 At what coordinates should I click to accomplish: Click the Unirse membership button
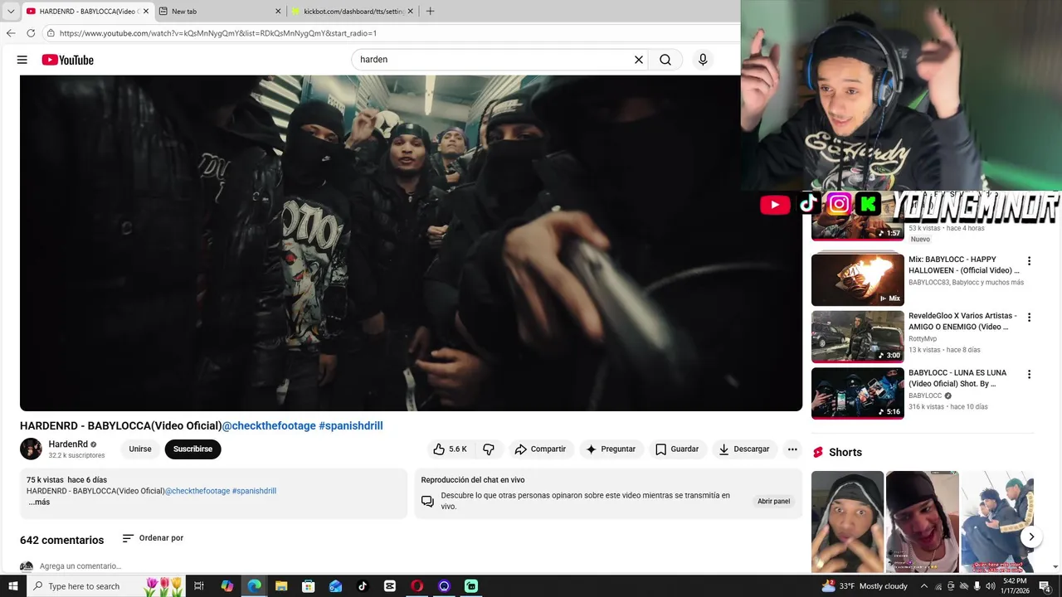click(x=140, y=449)
